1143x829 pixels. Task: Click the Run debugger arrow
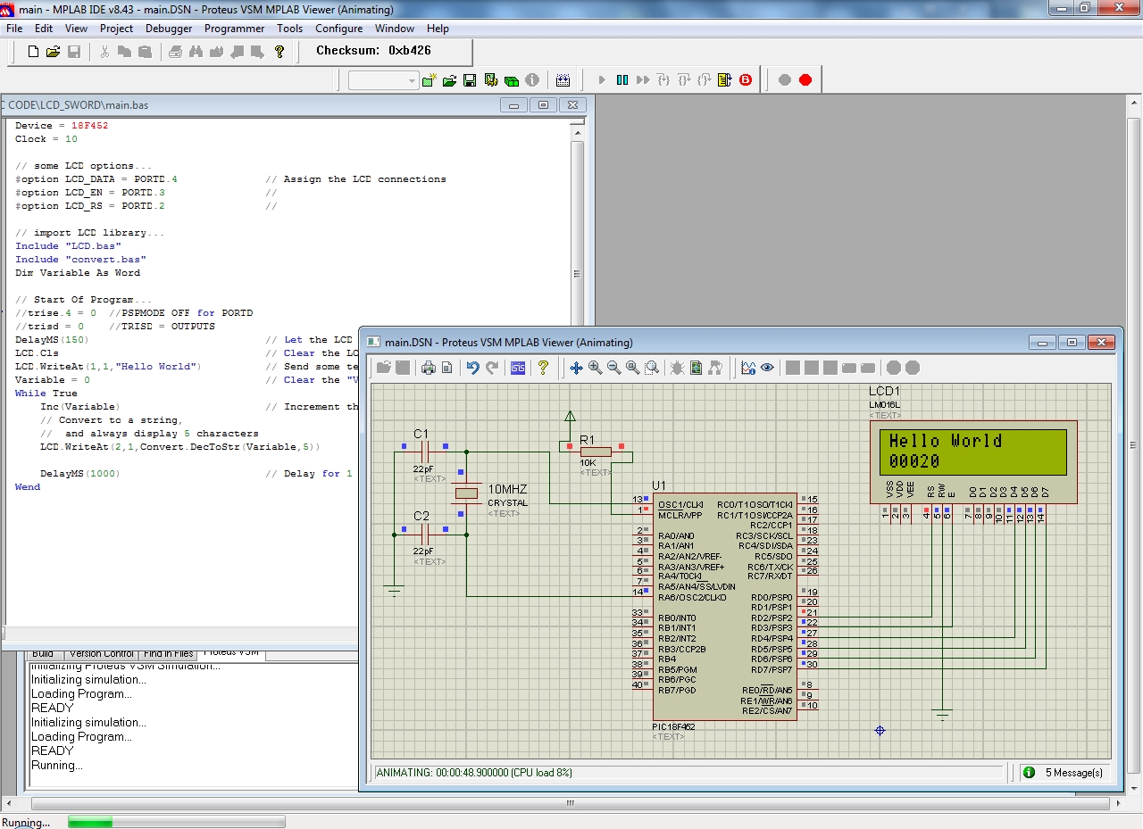(x=602, y=80)
